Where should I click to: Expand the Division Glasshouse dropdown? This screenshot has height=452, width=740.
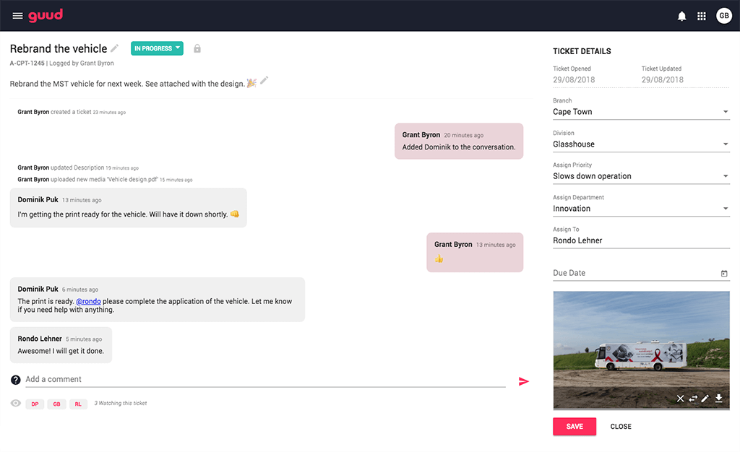(x=641, y=144)
